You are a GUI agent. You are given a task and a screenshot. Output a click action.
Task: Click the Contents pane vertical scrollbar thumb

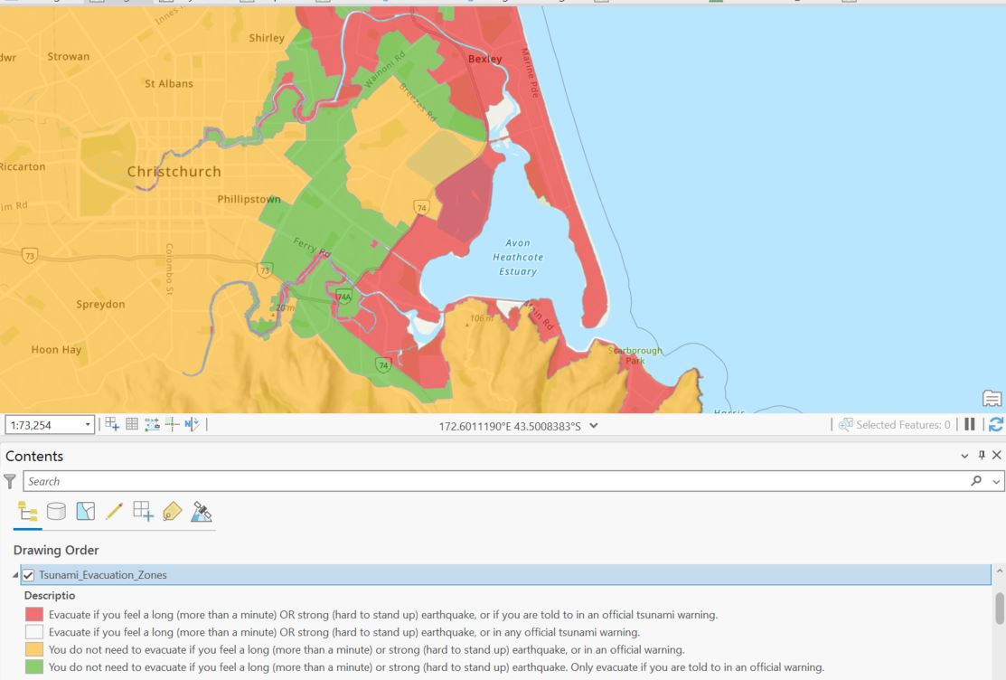pyautogui.click(x=1000, y=608)
